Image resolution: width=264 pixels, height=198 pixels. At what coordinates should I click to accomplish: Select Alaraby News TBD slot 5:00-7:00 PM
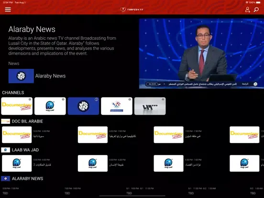click(x=11, y=191)
